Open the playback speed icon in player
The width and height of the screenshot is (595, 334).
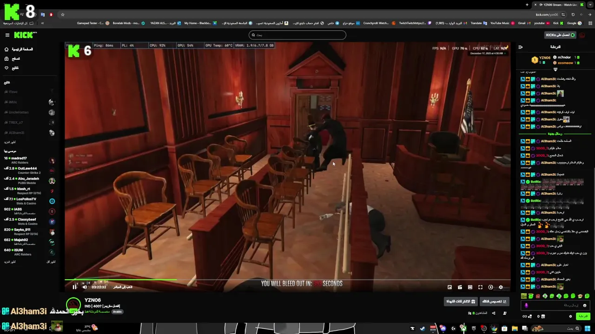pos(490,287)
